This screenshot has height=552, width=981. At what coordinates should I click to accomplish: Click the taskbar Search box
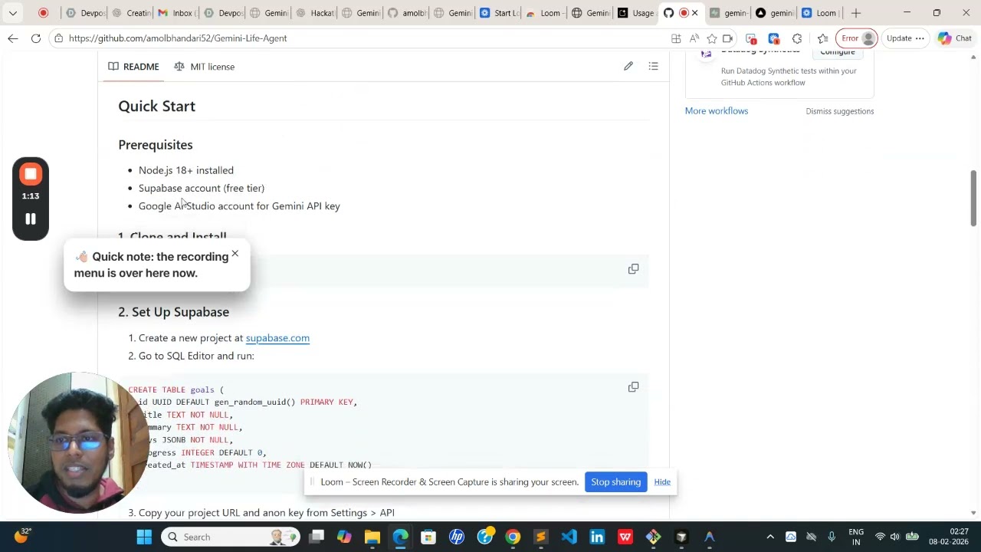(230, 537)
